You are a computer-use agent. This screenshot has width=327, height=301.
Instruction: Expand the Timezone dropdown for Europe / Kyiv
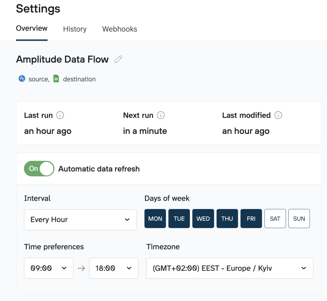[x=230, y=268]
